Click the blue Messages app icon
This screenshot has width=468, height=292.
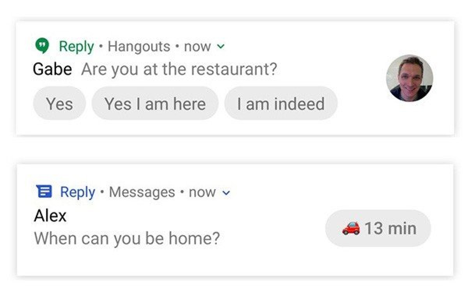(44, 192)
